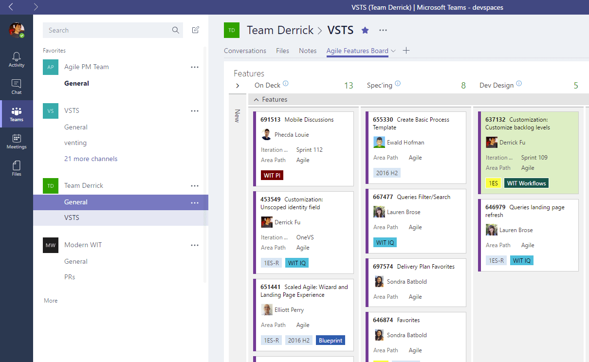589x362 pixels.
Task: Navigate back with the title bar arrow
Action: pos(11,7)
